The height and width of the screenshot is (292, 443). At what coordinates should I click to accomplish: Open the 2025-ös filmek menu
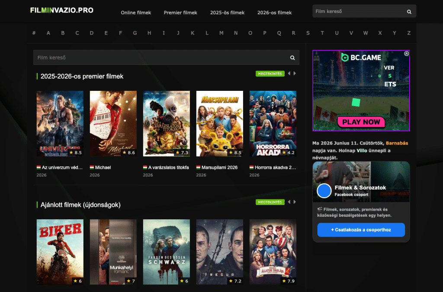coord(227,13)
